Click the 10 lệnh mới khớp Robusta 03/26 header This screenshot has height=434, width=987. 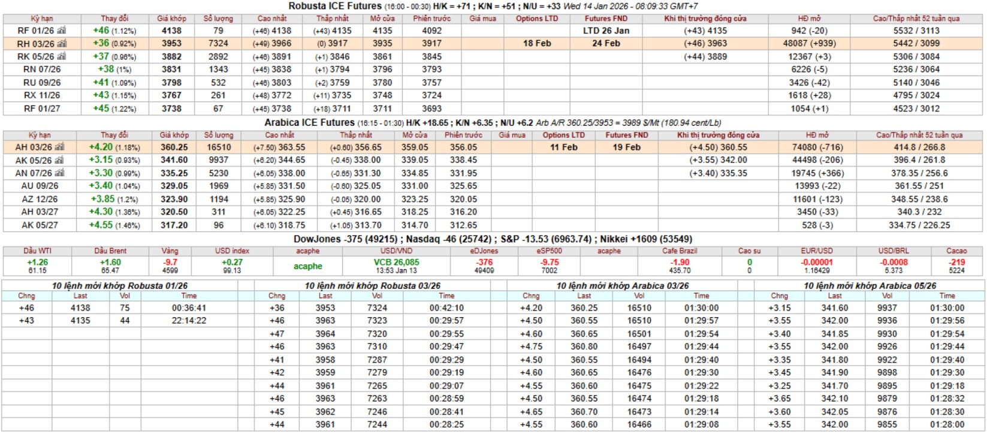[372, 286]
